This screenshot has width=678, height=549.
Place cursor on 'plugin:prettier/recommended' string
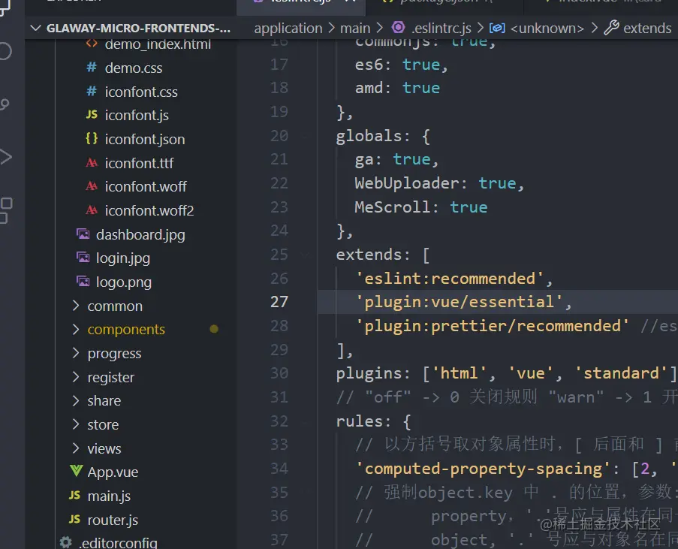click(492, 326)
